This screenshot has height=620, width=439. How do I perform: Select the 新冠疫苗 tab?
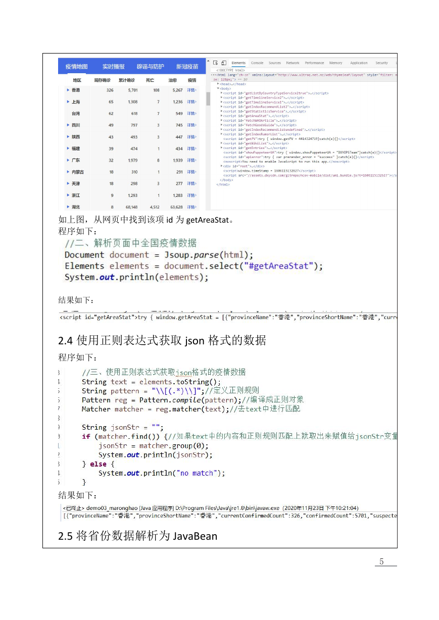pyautogui.click(x=187, y=67)
